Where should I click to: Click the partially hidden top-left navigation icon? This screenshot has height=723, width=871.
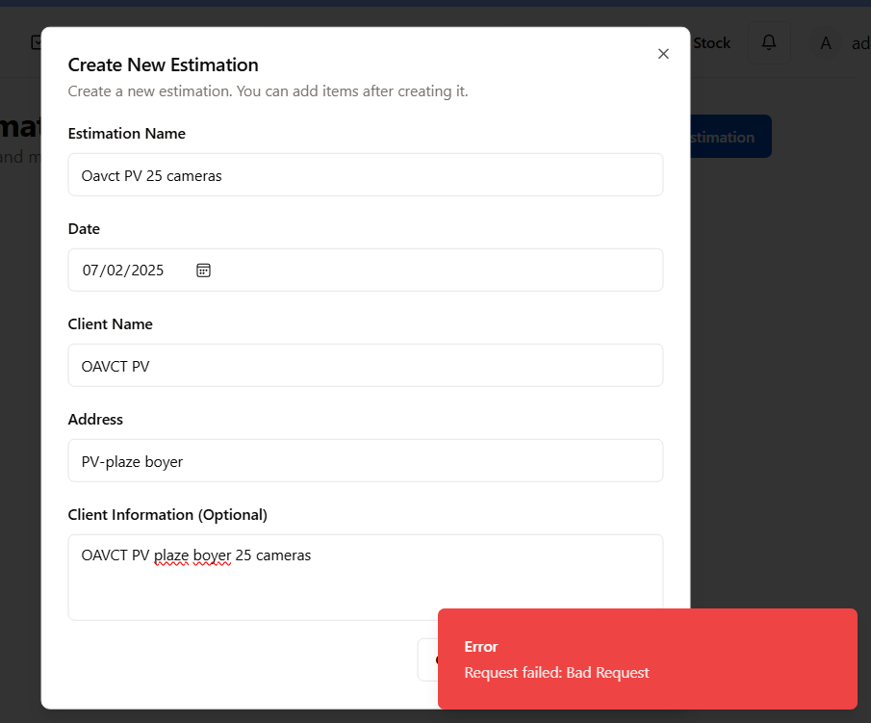pyautogui.click(x=35, y=42)
